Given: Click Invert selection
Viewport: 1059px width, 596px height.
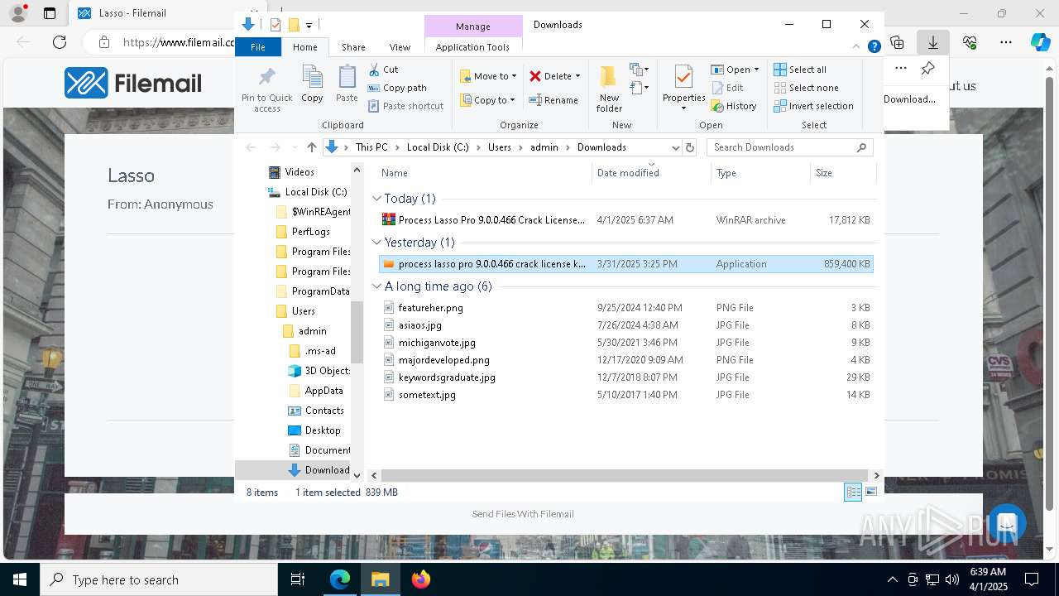Looking at the screenshot, I should pyautogui.click(x=813, y=106).
